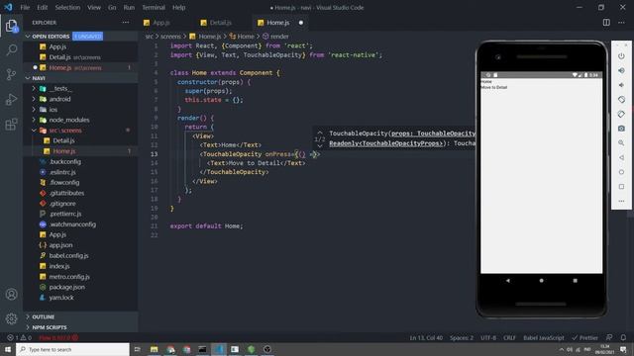This screenshot has width=634, height=356.
Task: Open File Explorer from the taskbar
Action: 155,349
